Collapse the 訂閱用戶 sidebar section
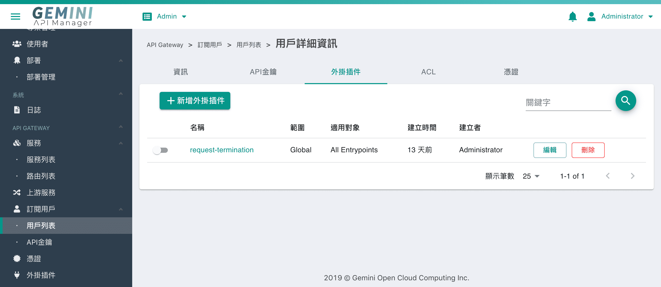The image size is (661, 287). click(x=121, y=209)
